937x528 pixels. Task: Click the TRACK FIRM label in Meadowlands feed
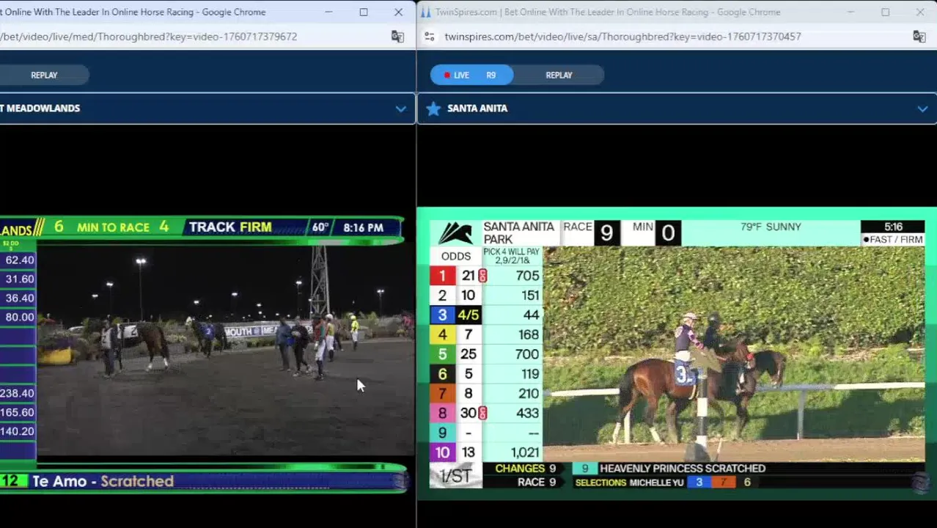(230, 227)
